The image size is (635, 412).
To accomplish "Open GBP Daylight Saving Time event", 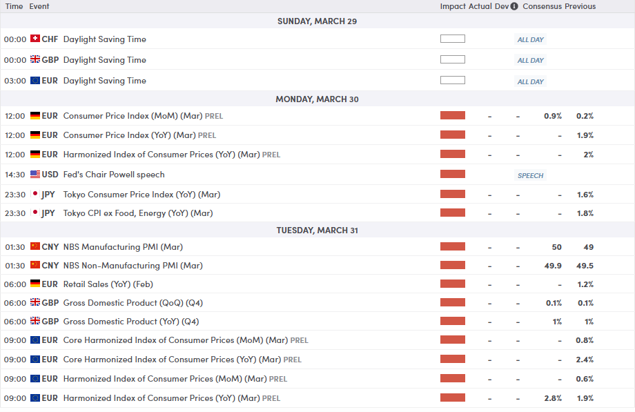I will click(104, 60).
